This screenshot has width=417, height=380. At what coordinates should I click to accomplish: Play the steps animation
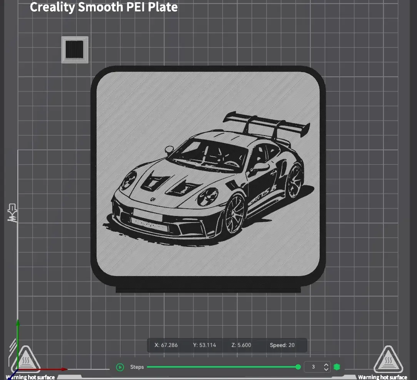[x=120, y=367]
